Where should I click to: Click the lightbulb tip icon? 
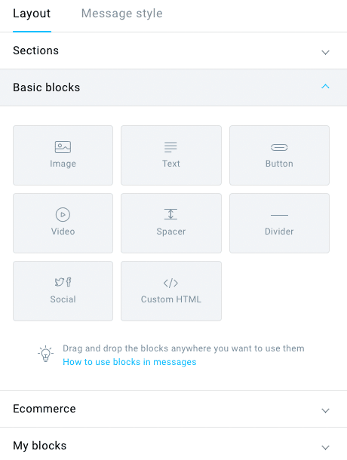(45, 354)
